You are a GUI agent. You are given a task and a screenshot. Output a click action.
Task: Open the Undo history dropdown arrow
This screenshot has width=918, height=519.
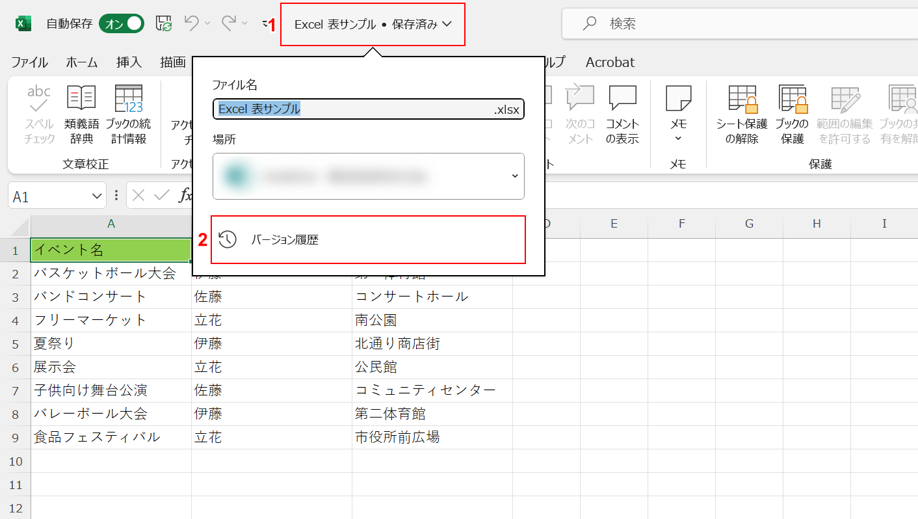207,23
